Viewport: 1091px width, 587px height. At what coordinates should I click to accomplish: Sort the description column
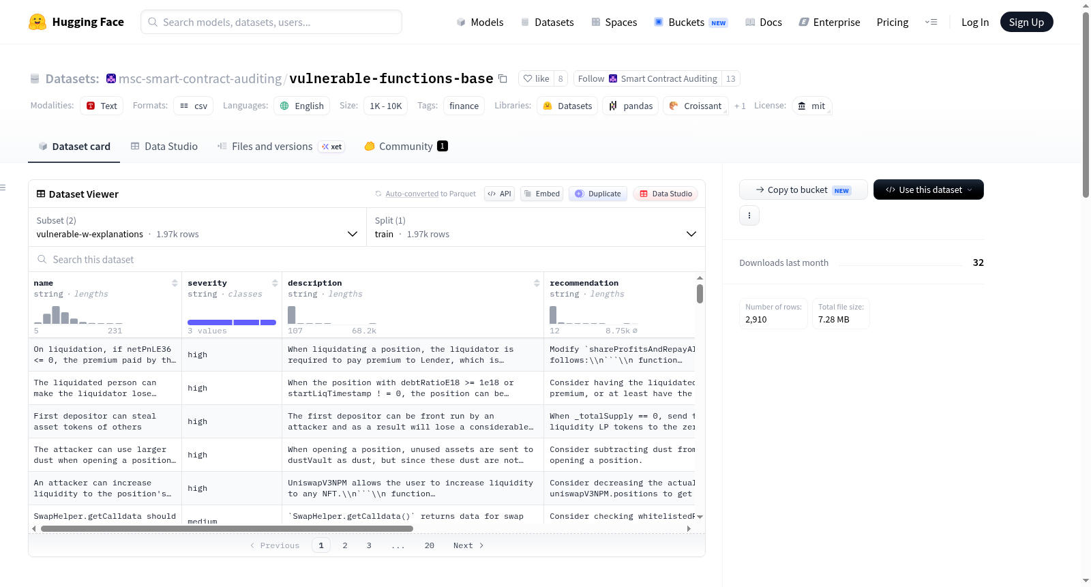point(537,283)
